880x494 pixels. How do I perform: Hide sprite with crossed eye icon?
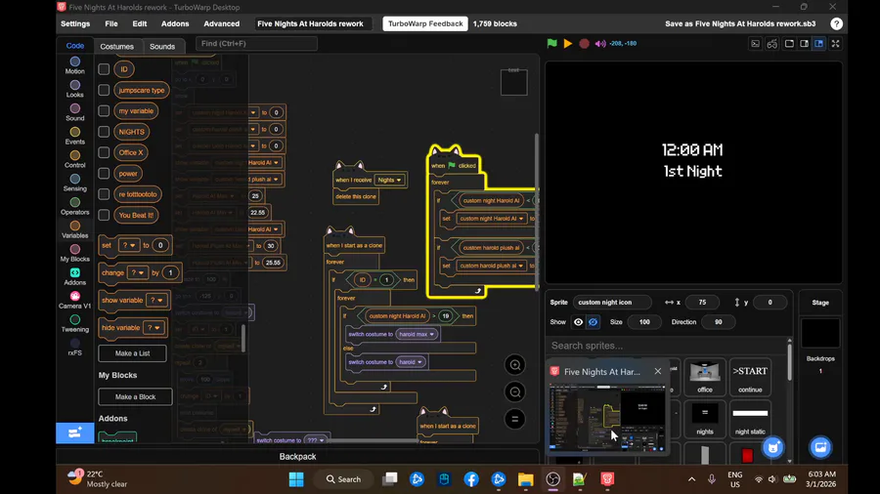[x=593, y=322]
